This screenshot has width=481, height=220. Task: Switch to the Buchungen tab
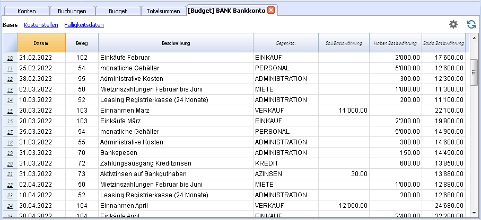tap(72, 11)
